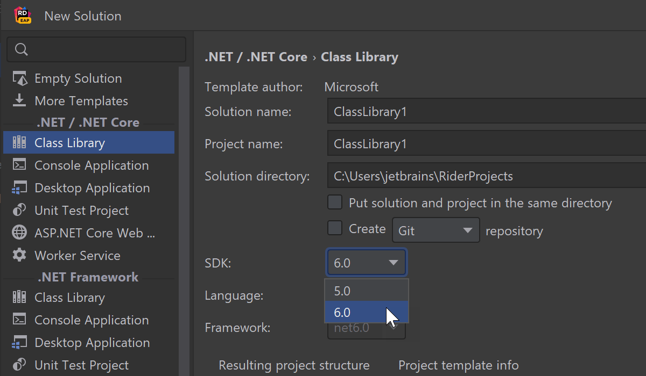Click the Solution name input field

coord(484,112)
